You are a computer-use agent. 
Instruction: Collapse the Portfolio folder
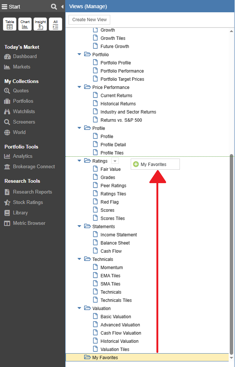point(79,54)
